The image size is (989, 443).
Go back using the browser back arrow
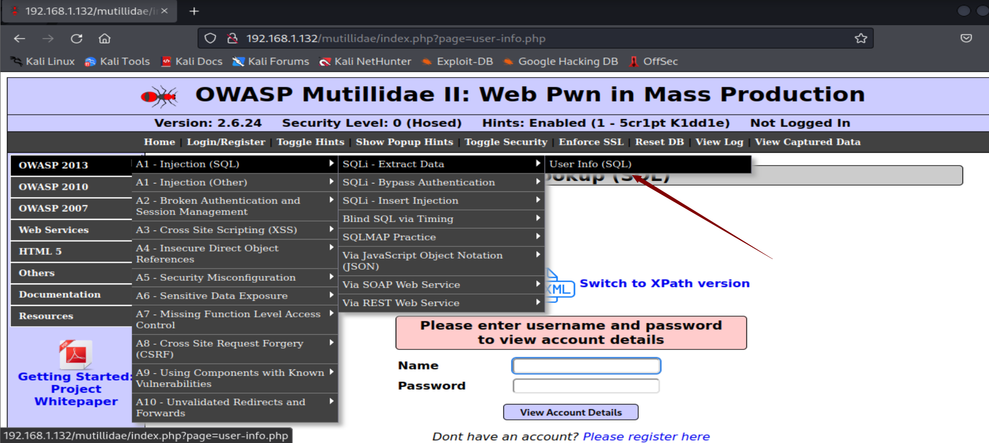pos(20,39)
